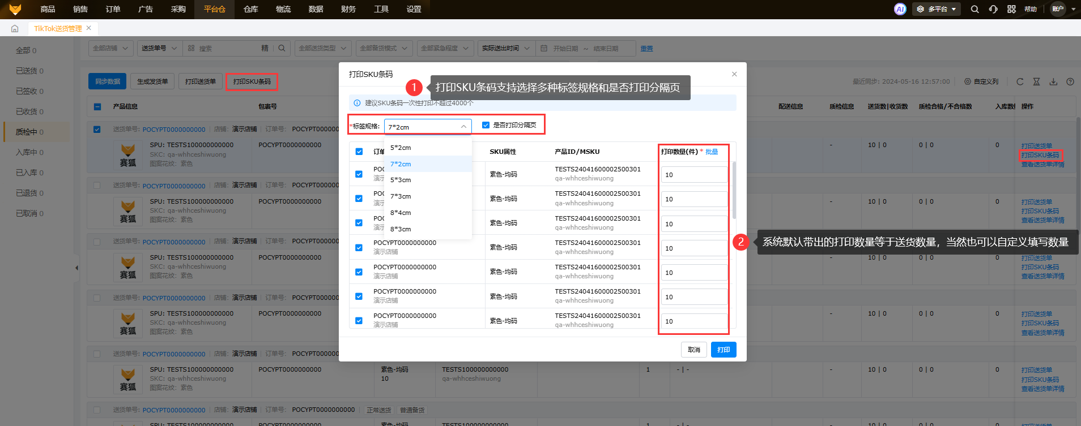Open 自定义列 column settings

(x=981, y=81)
